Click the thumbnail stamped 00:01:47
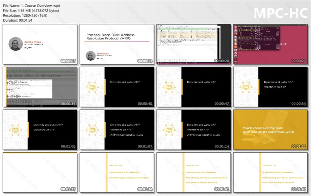The width and height of the screenshot is (311, 196). (270, 173)
